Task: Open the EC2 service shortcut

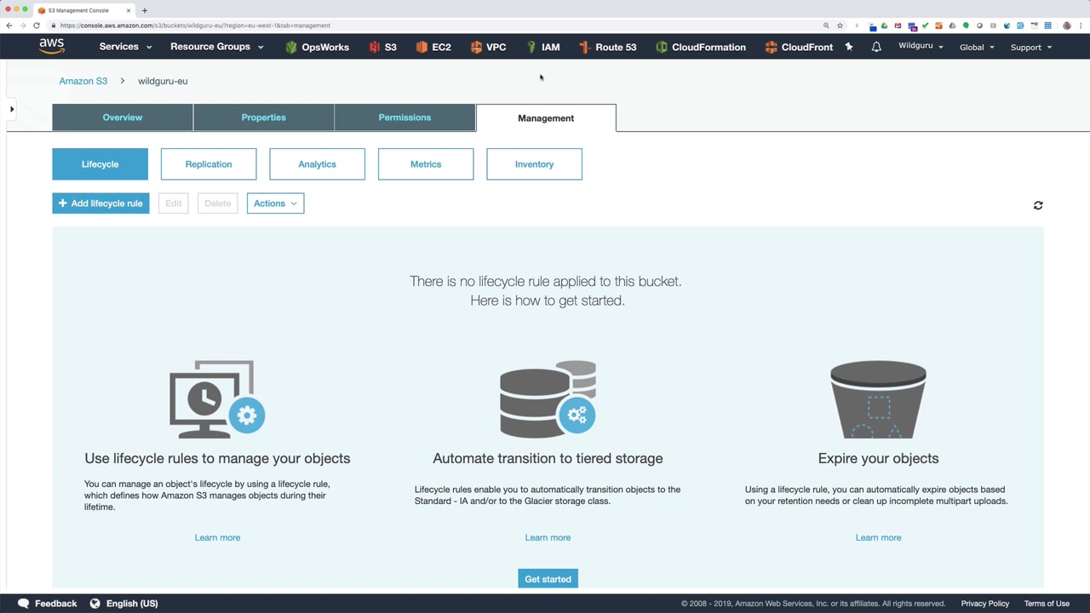Action: [433, 47]
